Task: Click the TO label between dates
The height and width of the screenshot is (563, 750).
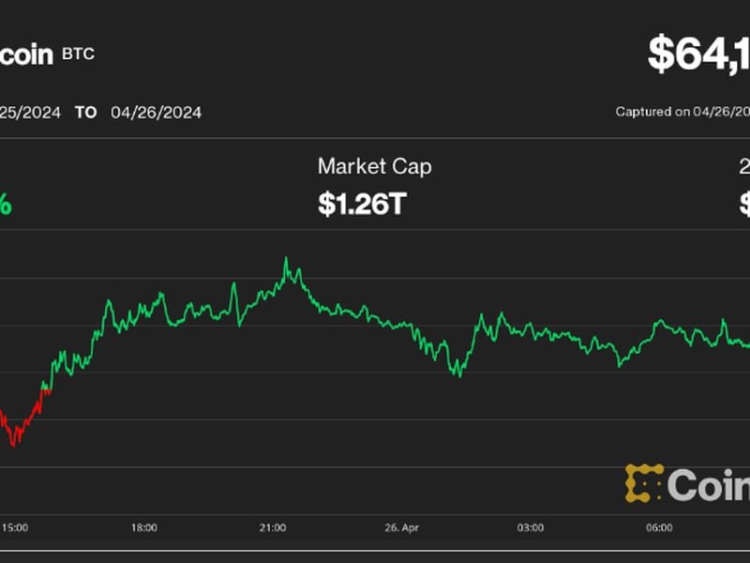Action: click(x=85, y=113)
